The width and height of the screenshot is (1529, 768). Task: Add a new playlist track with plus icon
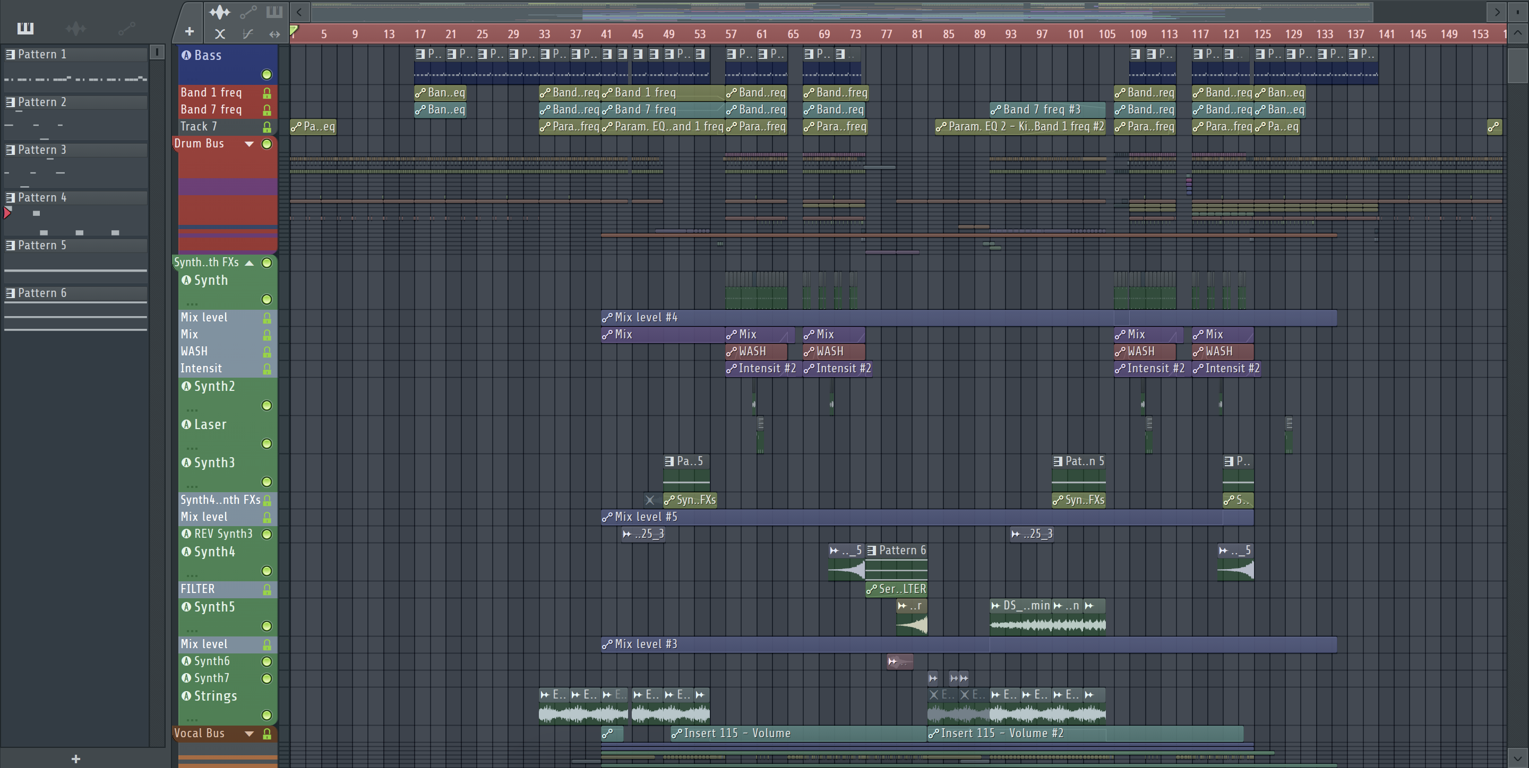(190, 31)
